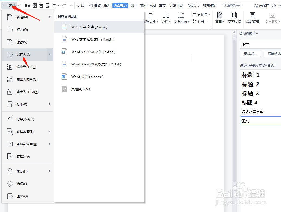The height and width of the screenshot is (212, 281).
Task: Click the 查找命令 search box
Action: [233, 5]
